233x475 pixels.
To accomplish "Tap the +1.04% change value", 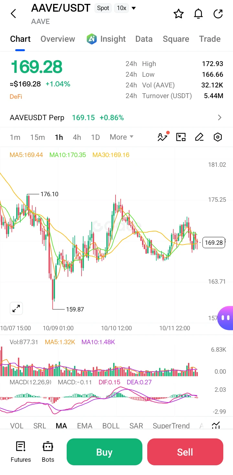I will (x=58, y=84).
